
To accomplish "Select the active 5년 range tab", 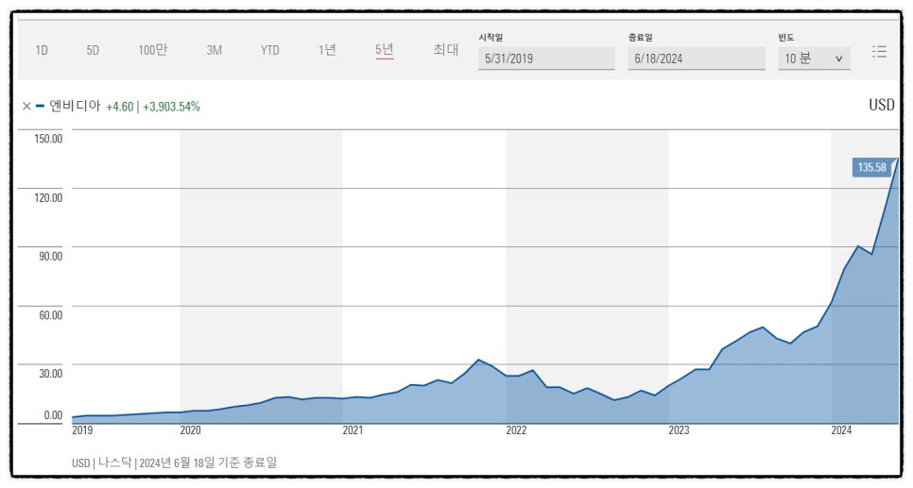I will [385, 50].
